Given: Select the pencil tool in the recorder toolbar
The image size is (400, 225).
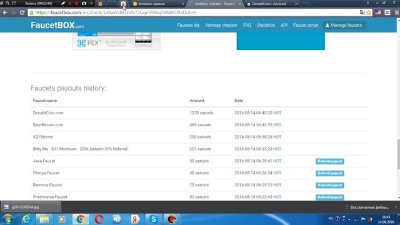Looking at the screenshot, I should 63,4.
